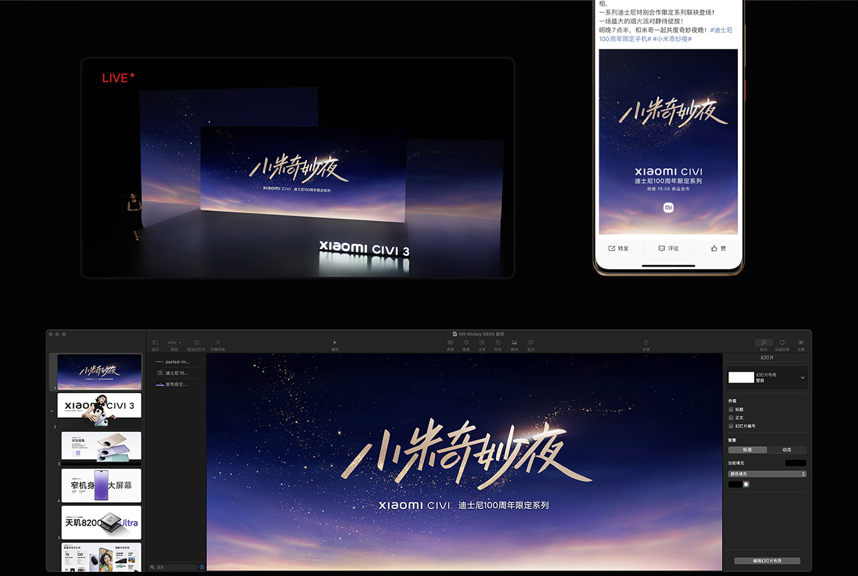Select slide 1 thumbnail 小米奇妙夜

click(99, 372)
